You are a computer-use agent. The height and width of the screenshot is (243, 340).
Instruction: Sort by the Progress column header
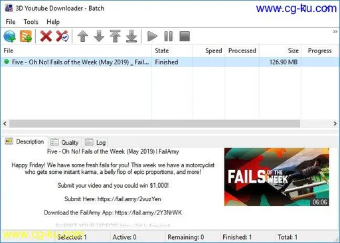[x=319, y=50]
